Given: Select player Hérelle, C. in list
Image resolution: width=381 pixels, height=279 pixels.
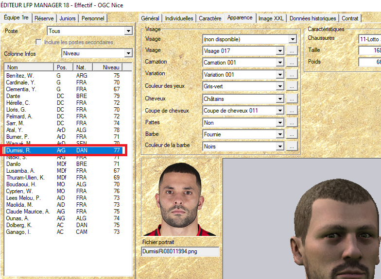Looking at the screenshot, I should [63, 103].
